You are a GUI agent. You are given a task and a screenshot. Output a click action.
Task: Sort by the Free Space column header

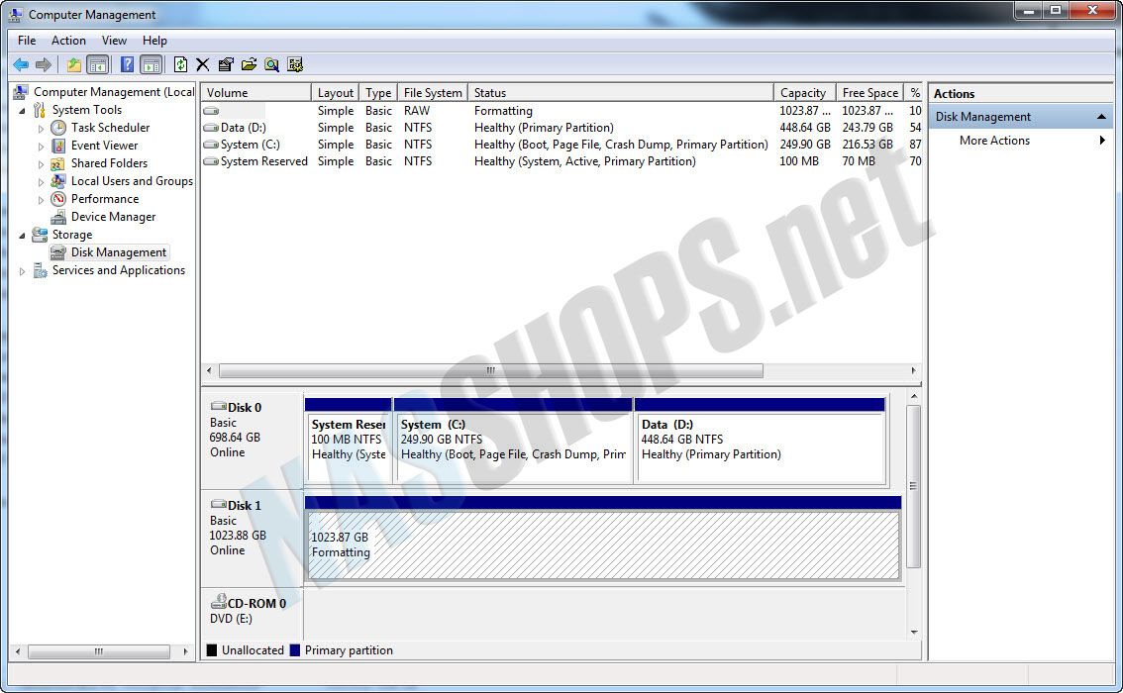click(x=869, y=93)
